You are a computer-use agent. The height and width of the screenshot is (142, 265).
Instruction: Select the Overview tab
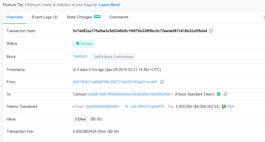tap(15, 17)
